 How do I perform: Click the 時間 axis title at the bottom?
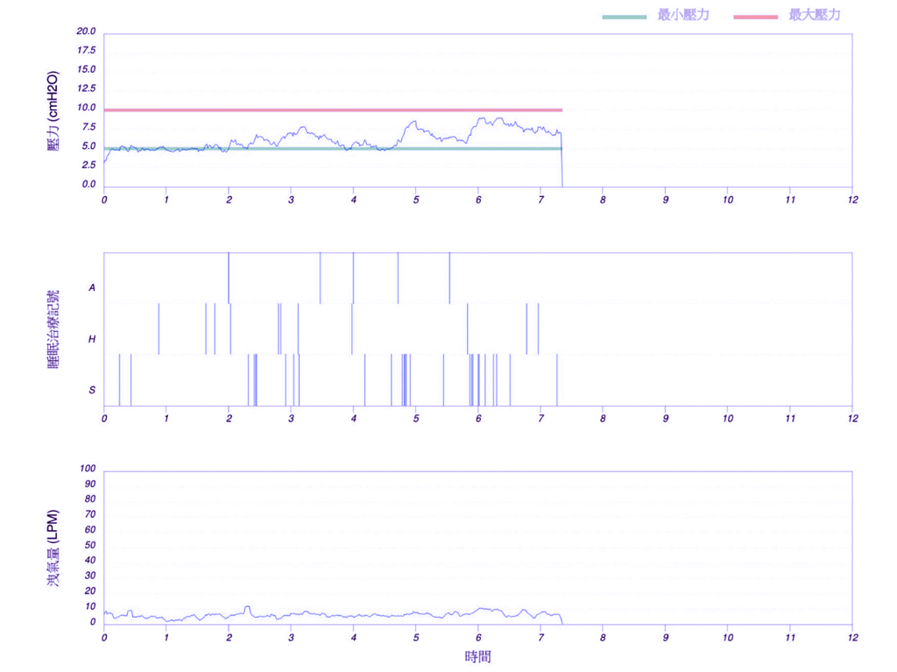coord(477,656)
